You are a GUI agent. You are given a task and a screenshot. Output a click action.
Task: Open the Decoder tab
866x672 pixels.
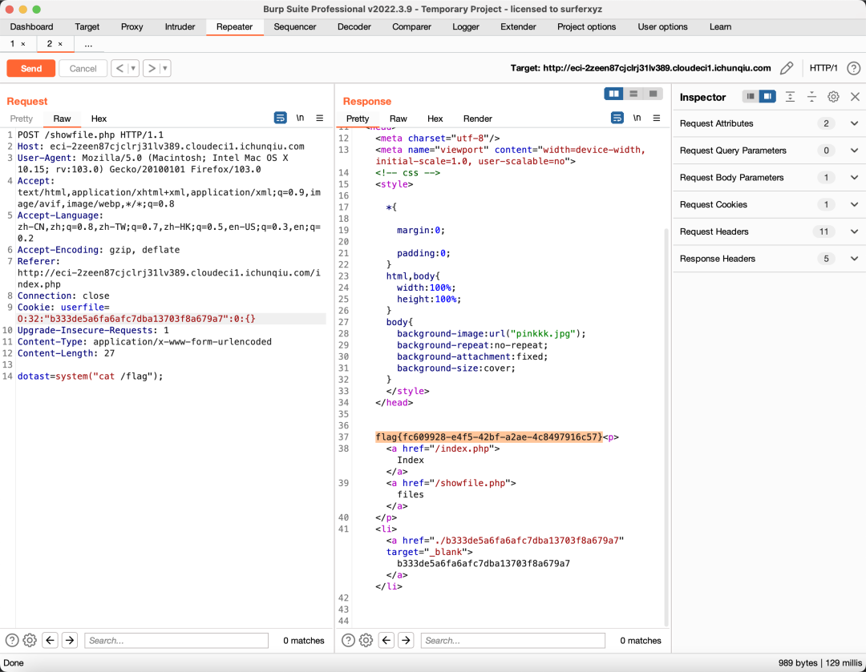(354, 26)
